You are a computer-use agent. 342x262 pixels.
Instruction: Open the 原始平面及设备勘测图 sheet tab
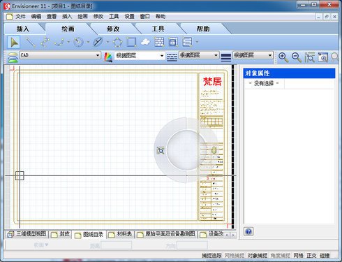tap(166, 234)
